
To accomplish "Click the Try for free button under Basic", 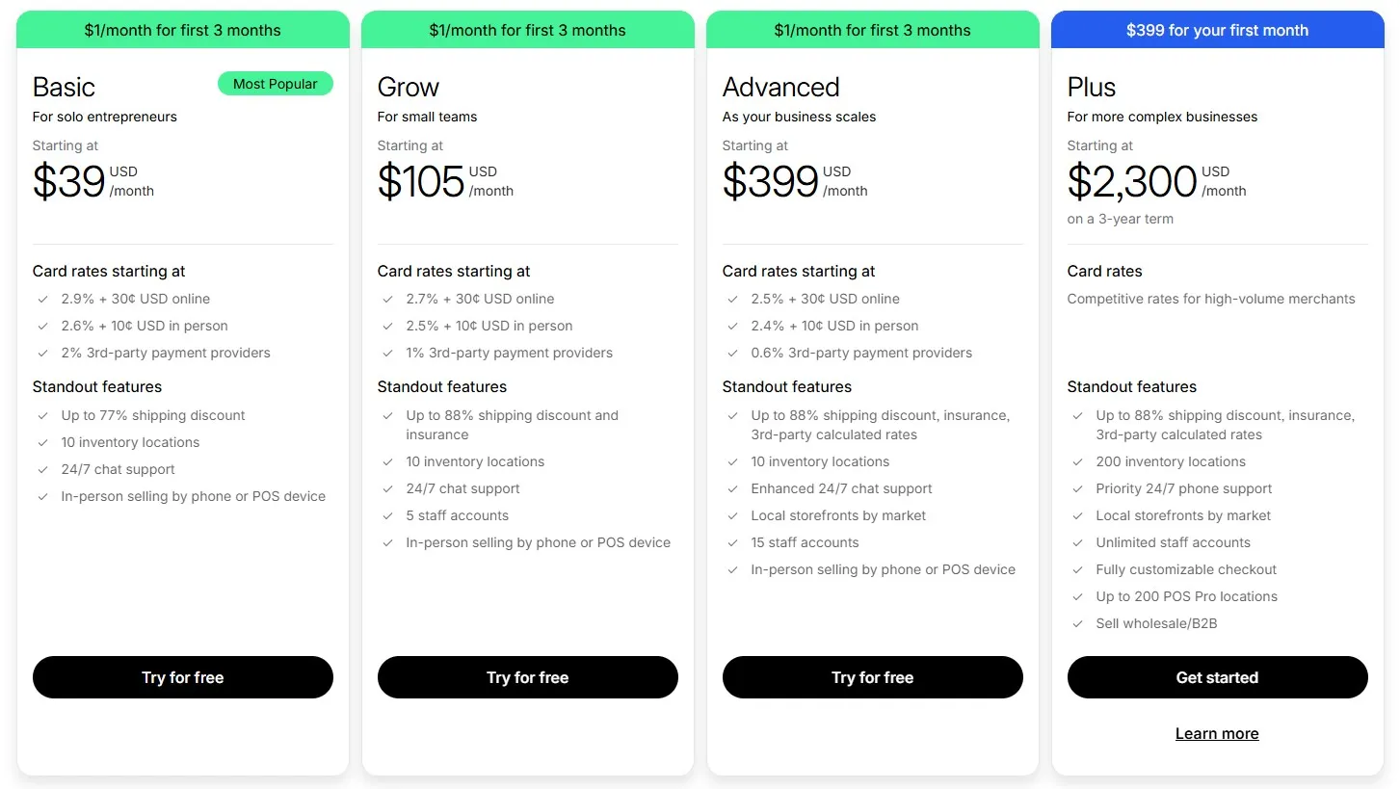I will 182,677.
